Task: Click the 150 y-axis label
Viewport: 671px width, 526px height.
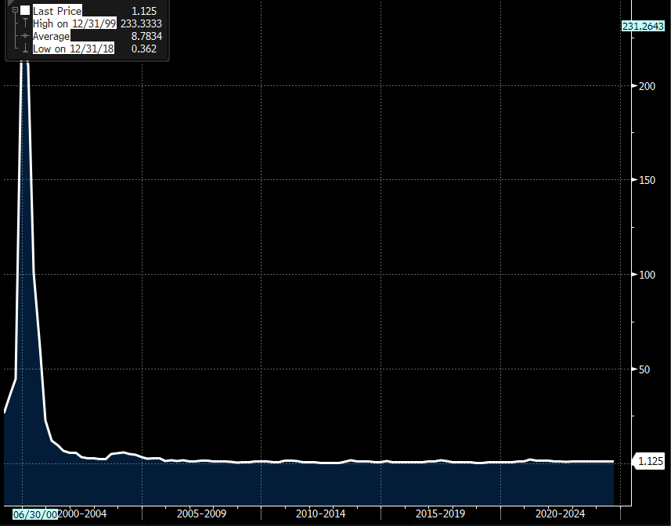Action: point(647,180)
